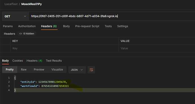Select the Pretty view button
195x104 pixels.
click(x=10, y=70)
